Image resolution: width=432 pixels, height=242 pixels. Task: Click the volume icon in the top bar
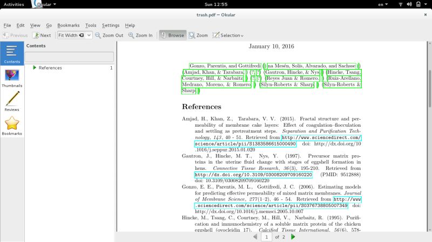coord(409,4)
